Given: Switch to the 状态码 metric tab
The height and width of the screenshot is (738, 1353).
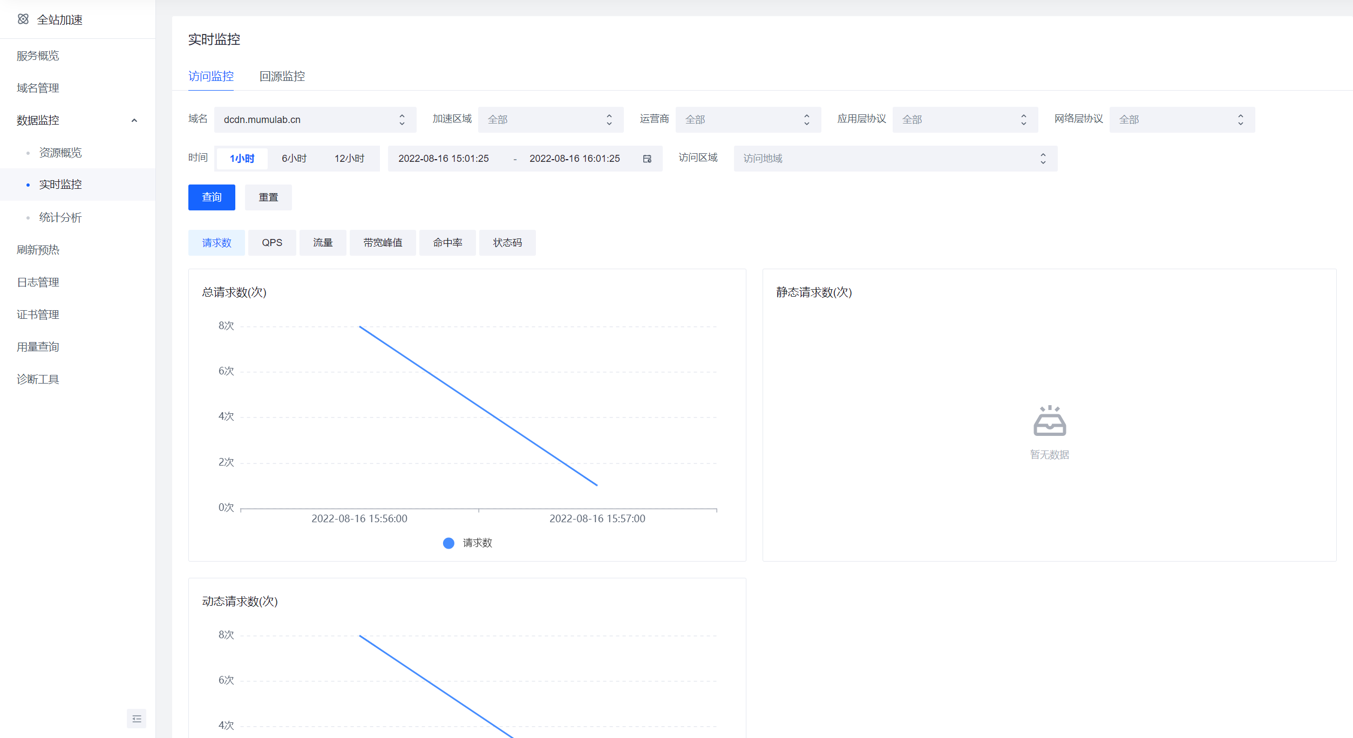Looking at the screenshot, I should tap(507, 243).
